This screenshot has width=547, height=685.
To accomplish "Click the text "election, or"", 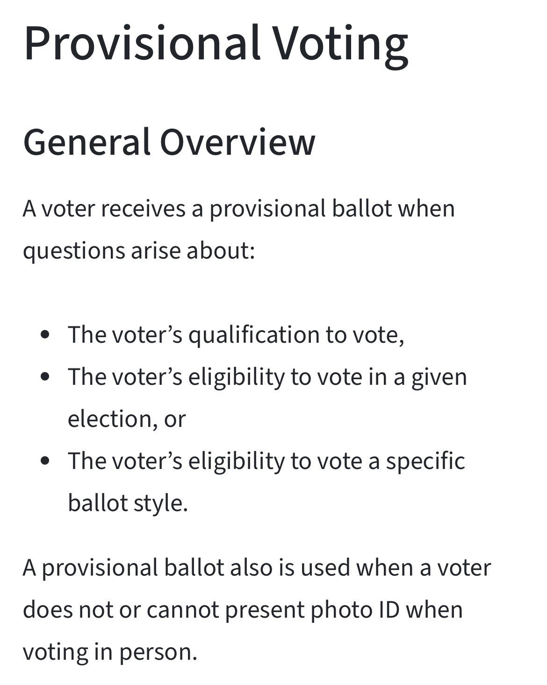I will 127,419.
